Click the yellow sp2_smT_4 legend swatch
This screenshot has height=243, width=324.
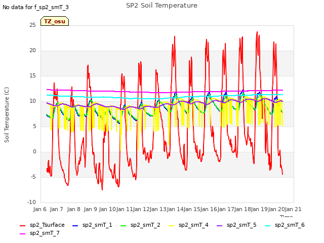click(172, 226)
